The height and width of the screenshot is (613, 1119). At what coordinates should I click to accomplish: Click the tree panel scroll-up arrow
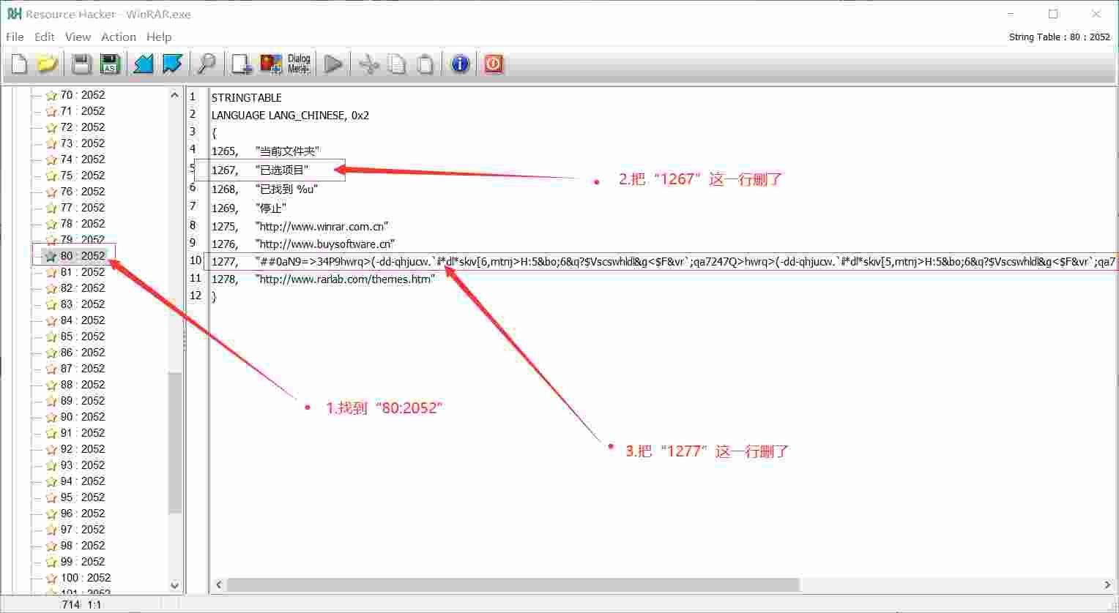tap(174, 95)
